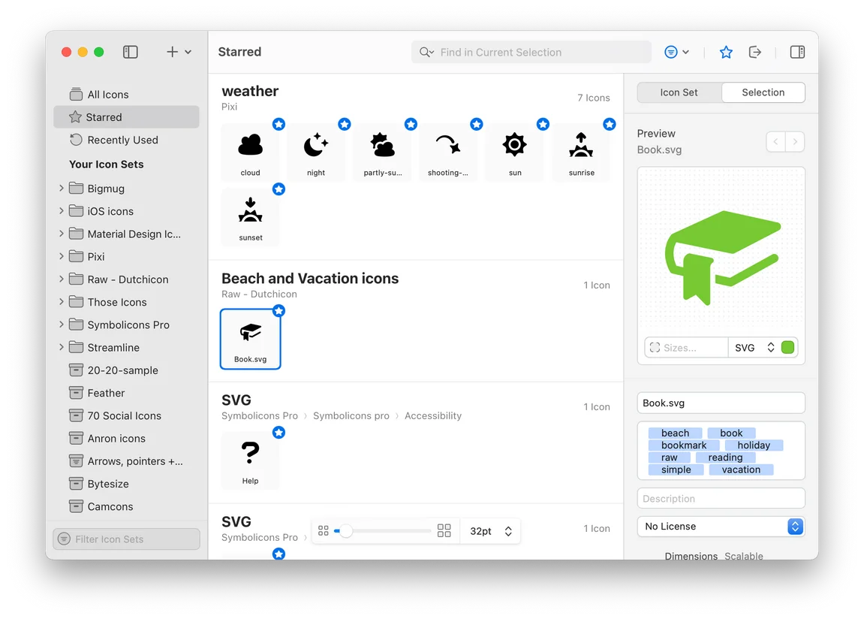Select the sunrise icon
Screen dimensions: 864x619
[x=581, y=151]
